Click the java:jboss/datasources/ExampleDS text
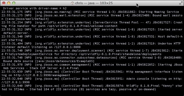 click(x=65, y=61)
